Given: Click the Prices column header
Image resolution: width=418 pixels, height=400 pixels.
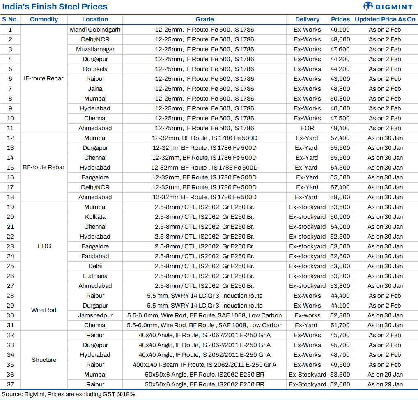Looking at the screenshot, I should tap(340, 19).
